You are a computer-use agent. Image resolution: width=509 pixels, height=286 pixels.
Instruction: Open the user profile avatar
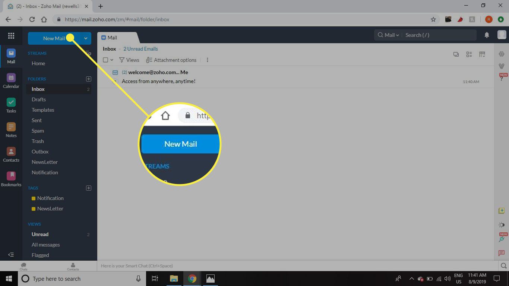pyautogui.click(x=502, y=35)
